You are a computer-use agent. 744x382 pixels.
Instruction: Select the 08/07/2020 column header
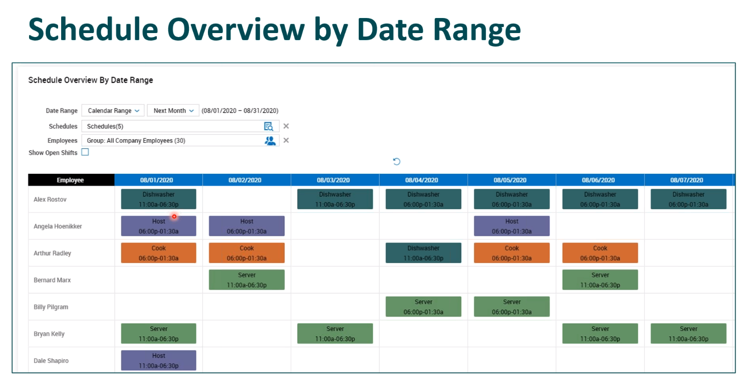coord(688,180)
